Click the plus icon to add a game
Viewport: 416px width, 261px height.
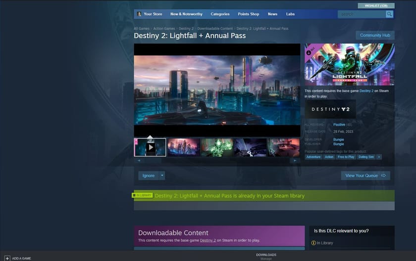(7, 258)
